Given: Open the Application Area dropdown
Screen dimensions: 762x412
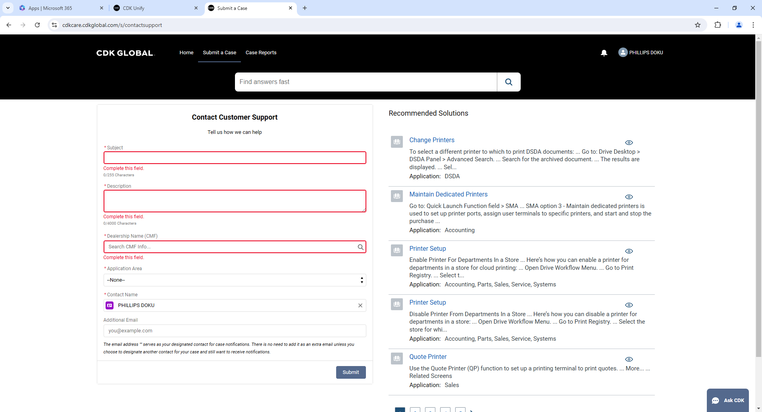Looking at the screenshot, I should [235, 280].
